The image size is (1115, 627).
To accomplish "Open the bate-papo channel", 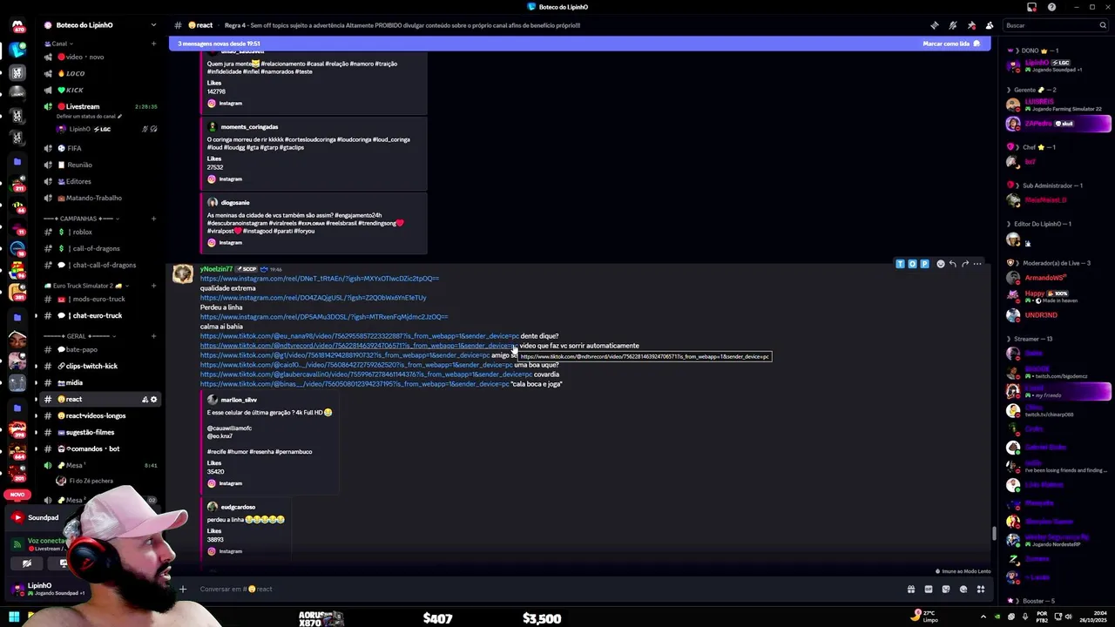I will (x=100, y=349).
